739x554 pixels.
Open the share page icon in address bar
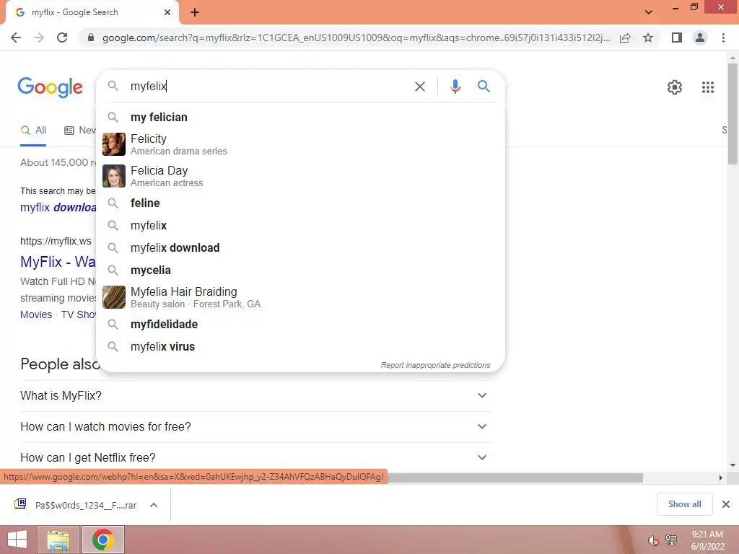pyautogui.click(x=625, y=38)
